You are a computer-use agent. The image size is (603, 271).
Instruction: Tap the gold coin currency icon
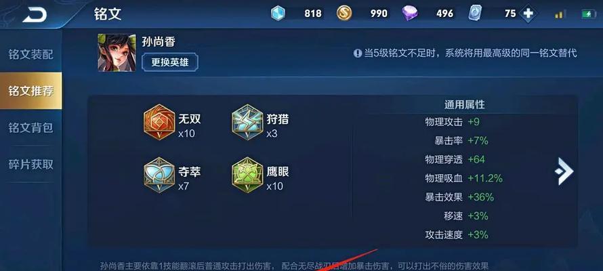[x=344, y=14]
